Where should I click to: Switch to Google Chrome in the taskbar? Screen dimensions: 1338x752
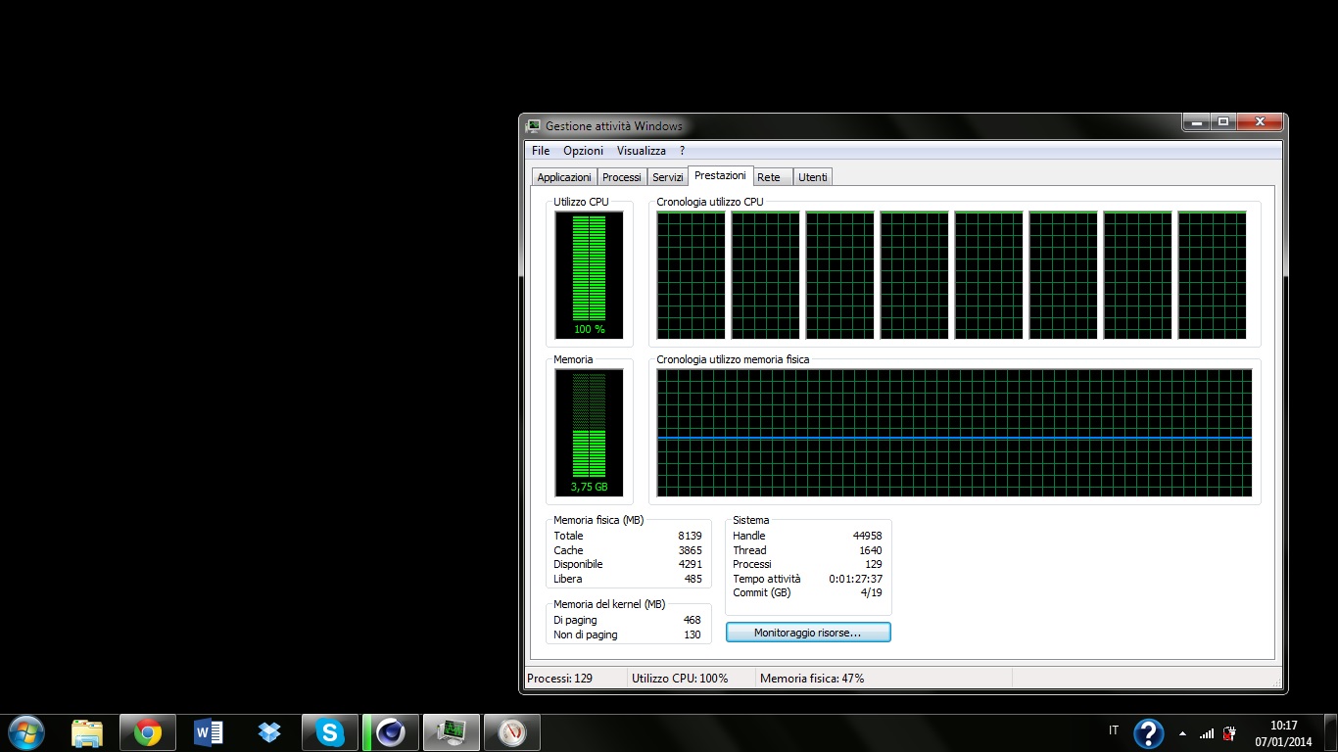(x=148, y=732)
